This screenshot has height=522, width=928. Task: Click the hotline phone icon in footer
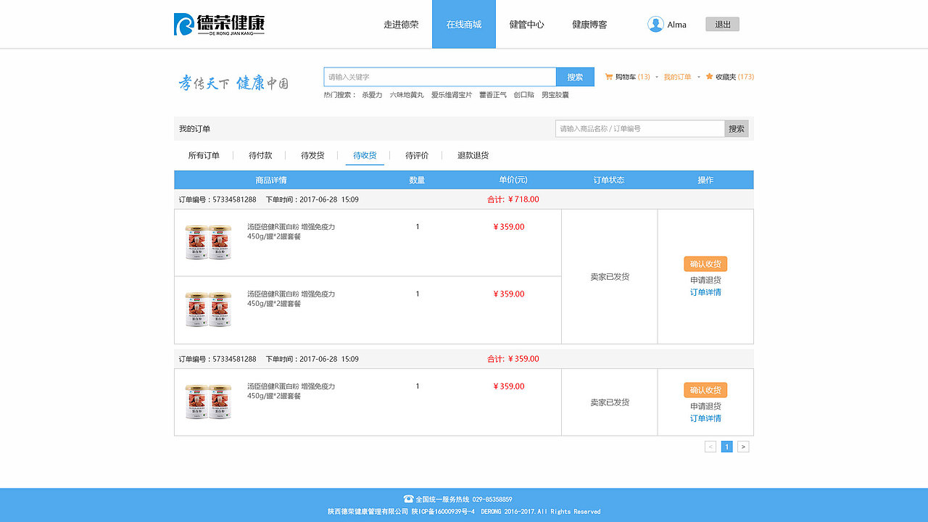[407, 499]
